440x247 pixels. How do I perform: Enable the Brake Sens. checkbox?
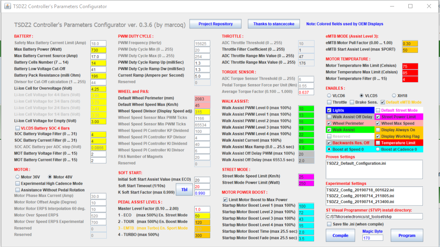(x=352, y=102)
